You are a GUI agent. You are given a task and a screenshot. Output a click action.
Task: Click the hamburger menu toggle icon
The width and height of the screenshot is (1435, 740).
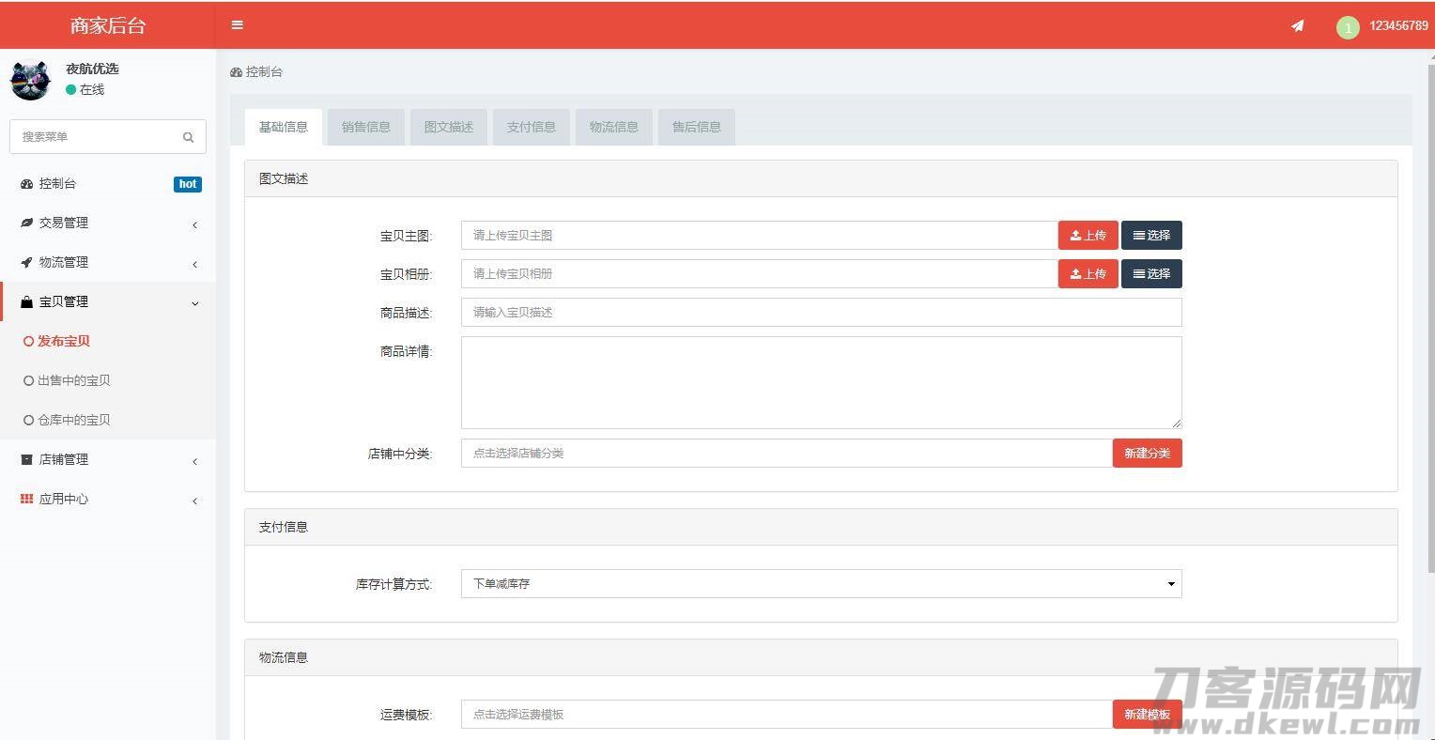238,25
